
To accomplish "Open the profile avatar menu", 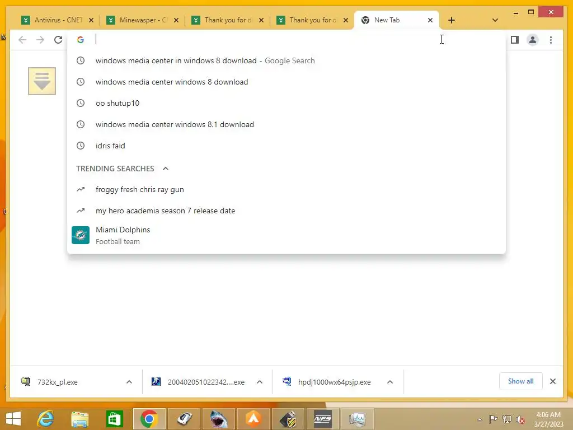I will (533, 40).
